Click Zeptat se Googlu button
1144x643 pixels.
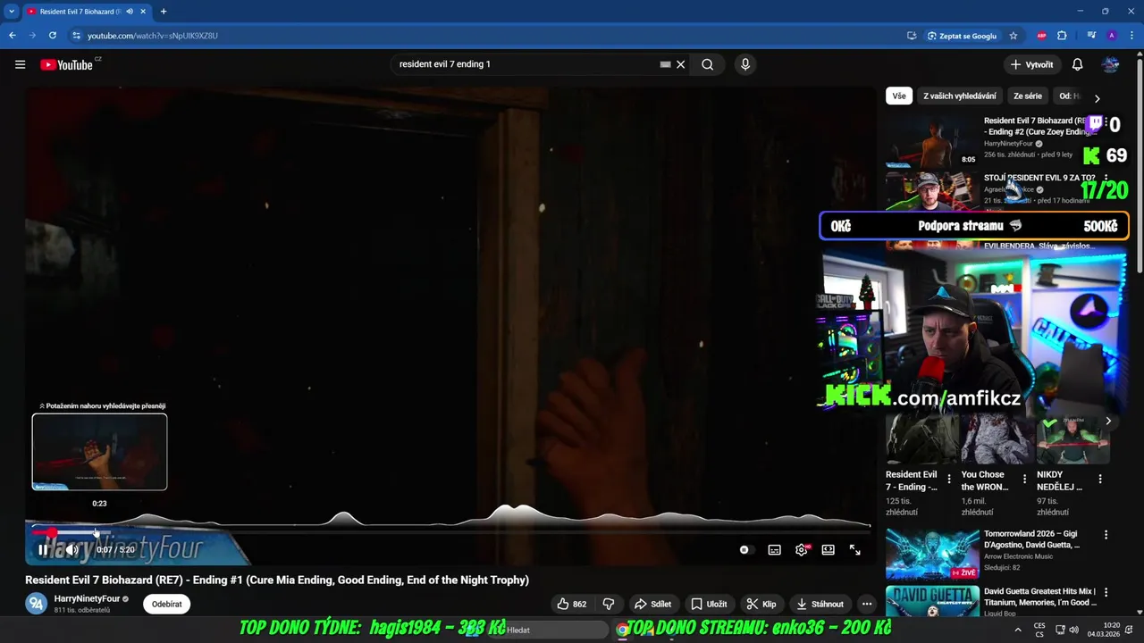pos(962,36)
